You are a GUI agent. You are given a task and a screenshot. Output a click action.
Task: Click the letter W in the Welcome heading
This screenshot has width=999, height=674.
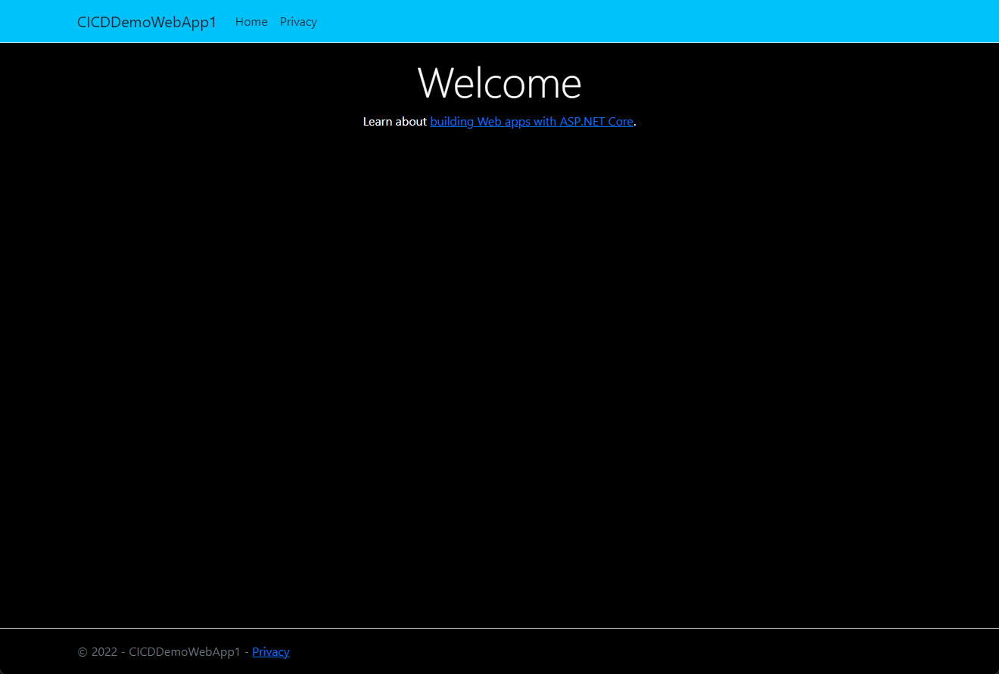pos(434,82)
